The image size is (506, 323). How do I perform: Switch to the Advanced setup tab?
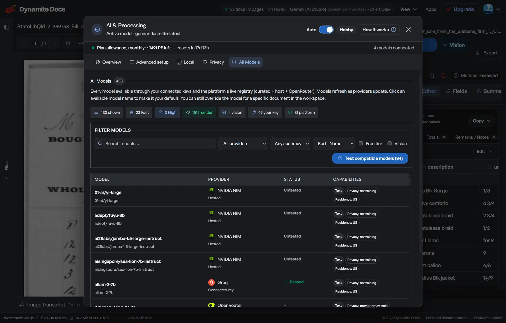tap(149, 62)
